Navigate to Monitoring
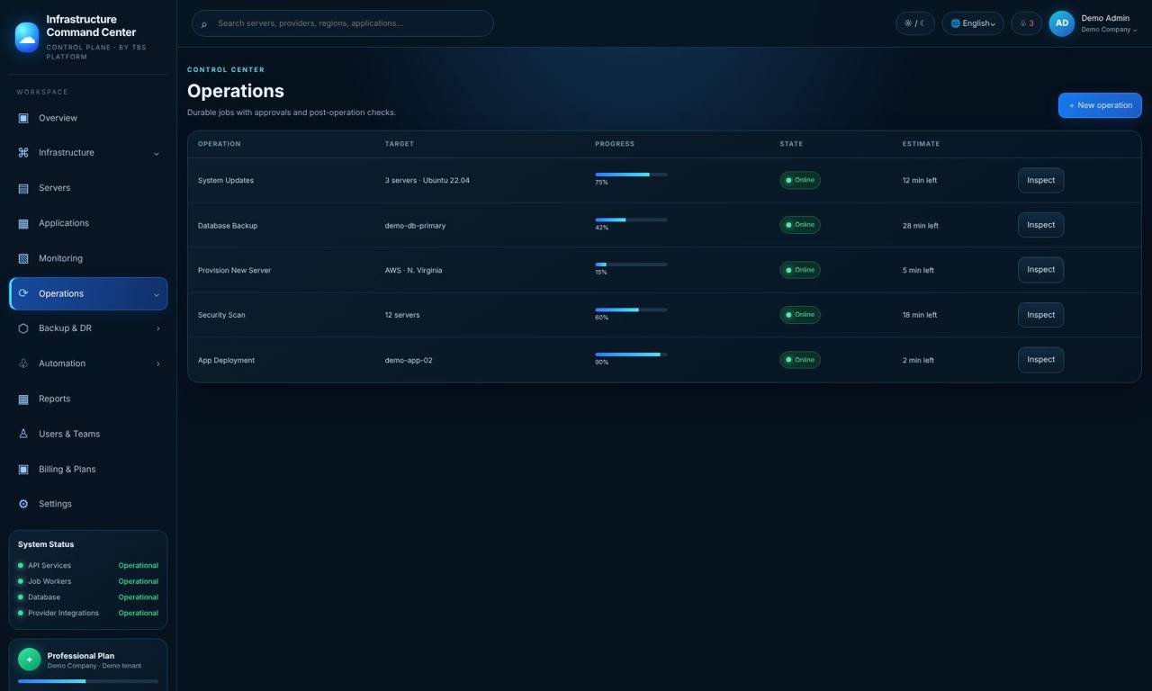The image size is (1152, 691). coord(88,258)
